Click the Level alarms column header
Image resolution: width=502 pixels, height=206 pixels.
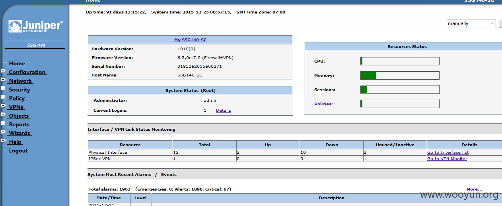pyautogui.click(x=140, y=198)
